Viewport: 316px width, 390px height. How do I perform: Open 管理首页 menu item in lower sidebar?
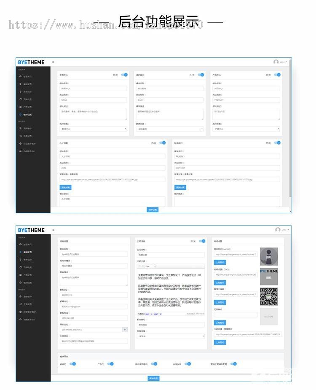coord(27,245)
